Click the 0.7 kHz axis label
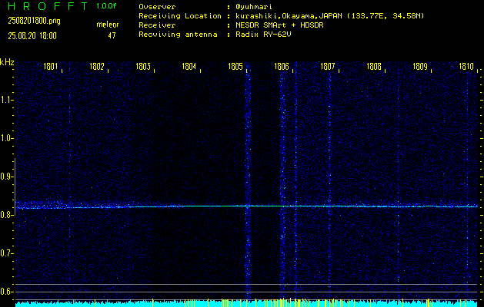 (6, 253)
